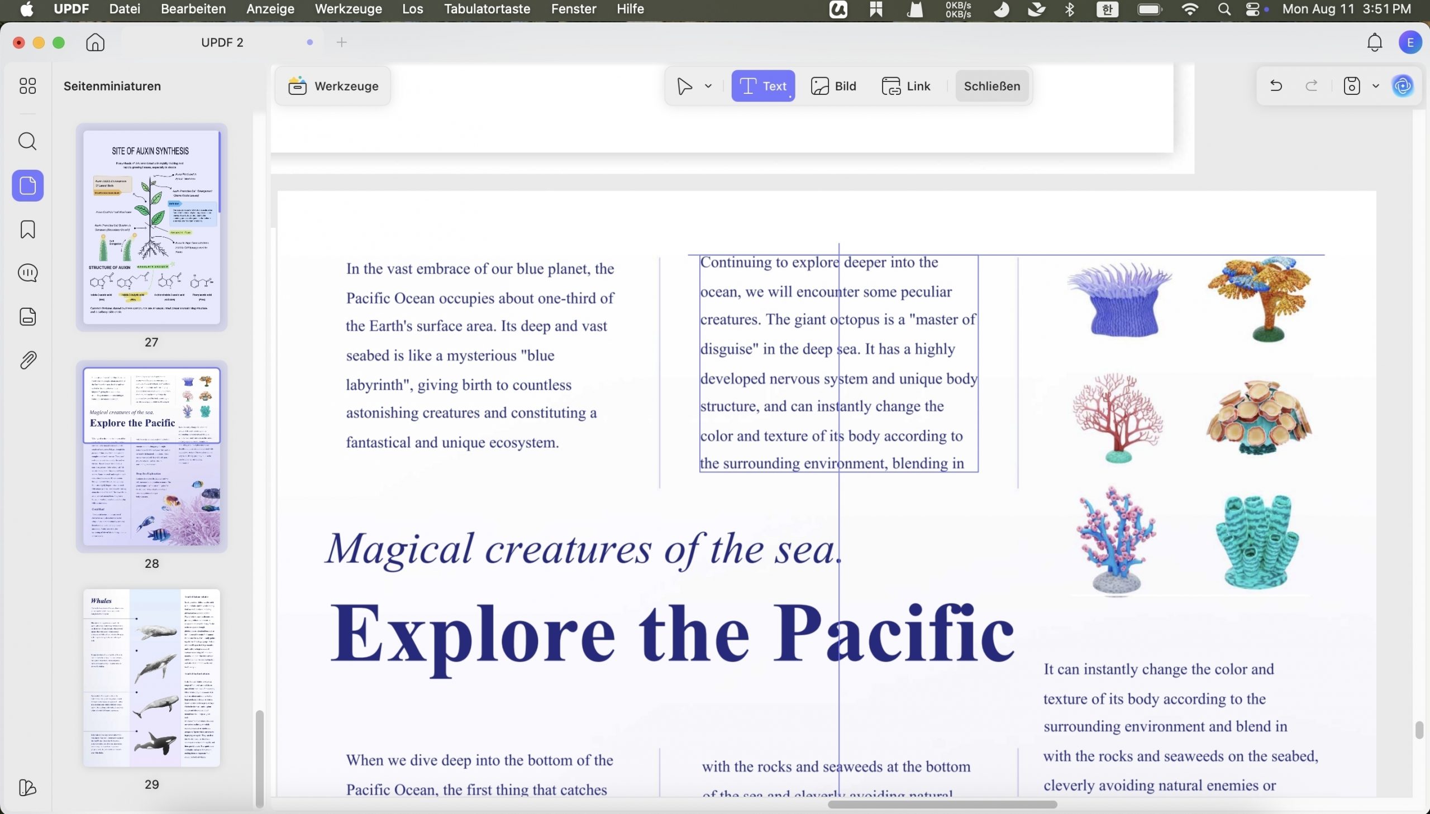Click the Schließen button
The height and width of the screenshot is (814, 1430).
992,86
